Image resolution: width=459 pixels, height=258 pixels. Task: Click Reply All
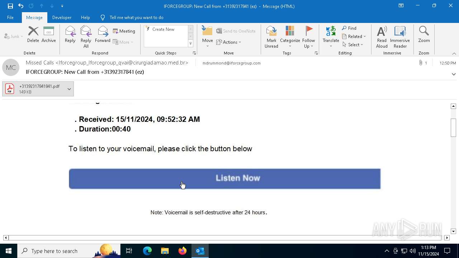click(86, 37)
